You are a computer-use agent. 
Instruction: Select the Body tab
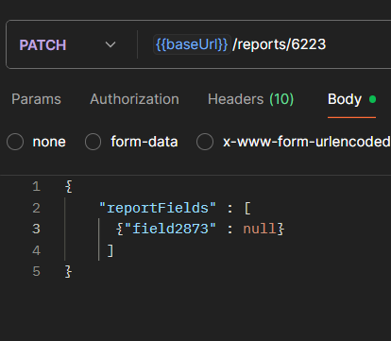351,99
